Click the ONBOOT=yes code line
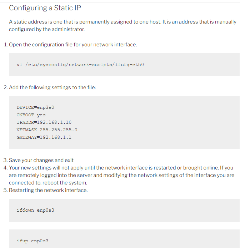The image size is (240, 248). [31, 115]
